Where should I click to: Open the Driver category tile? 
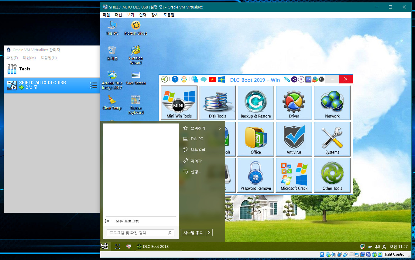click(x=294, y=103)
